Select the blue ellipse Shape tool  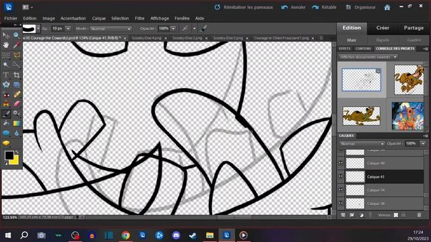click(6, 133)
